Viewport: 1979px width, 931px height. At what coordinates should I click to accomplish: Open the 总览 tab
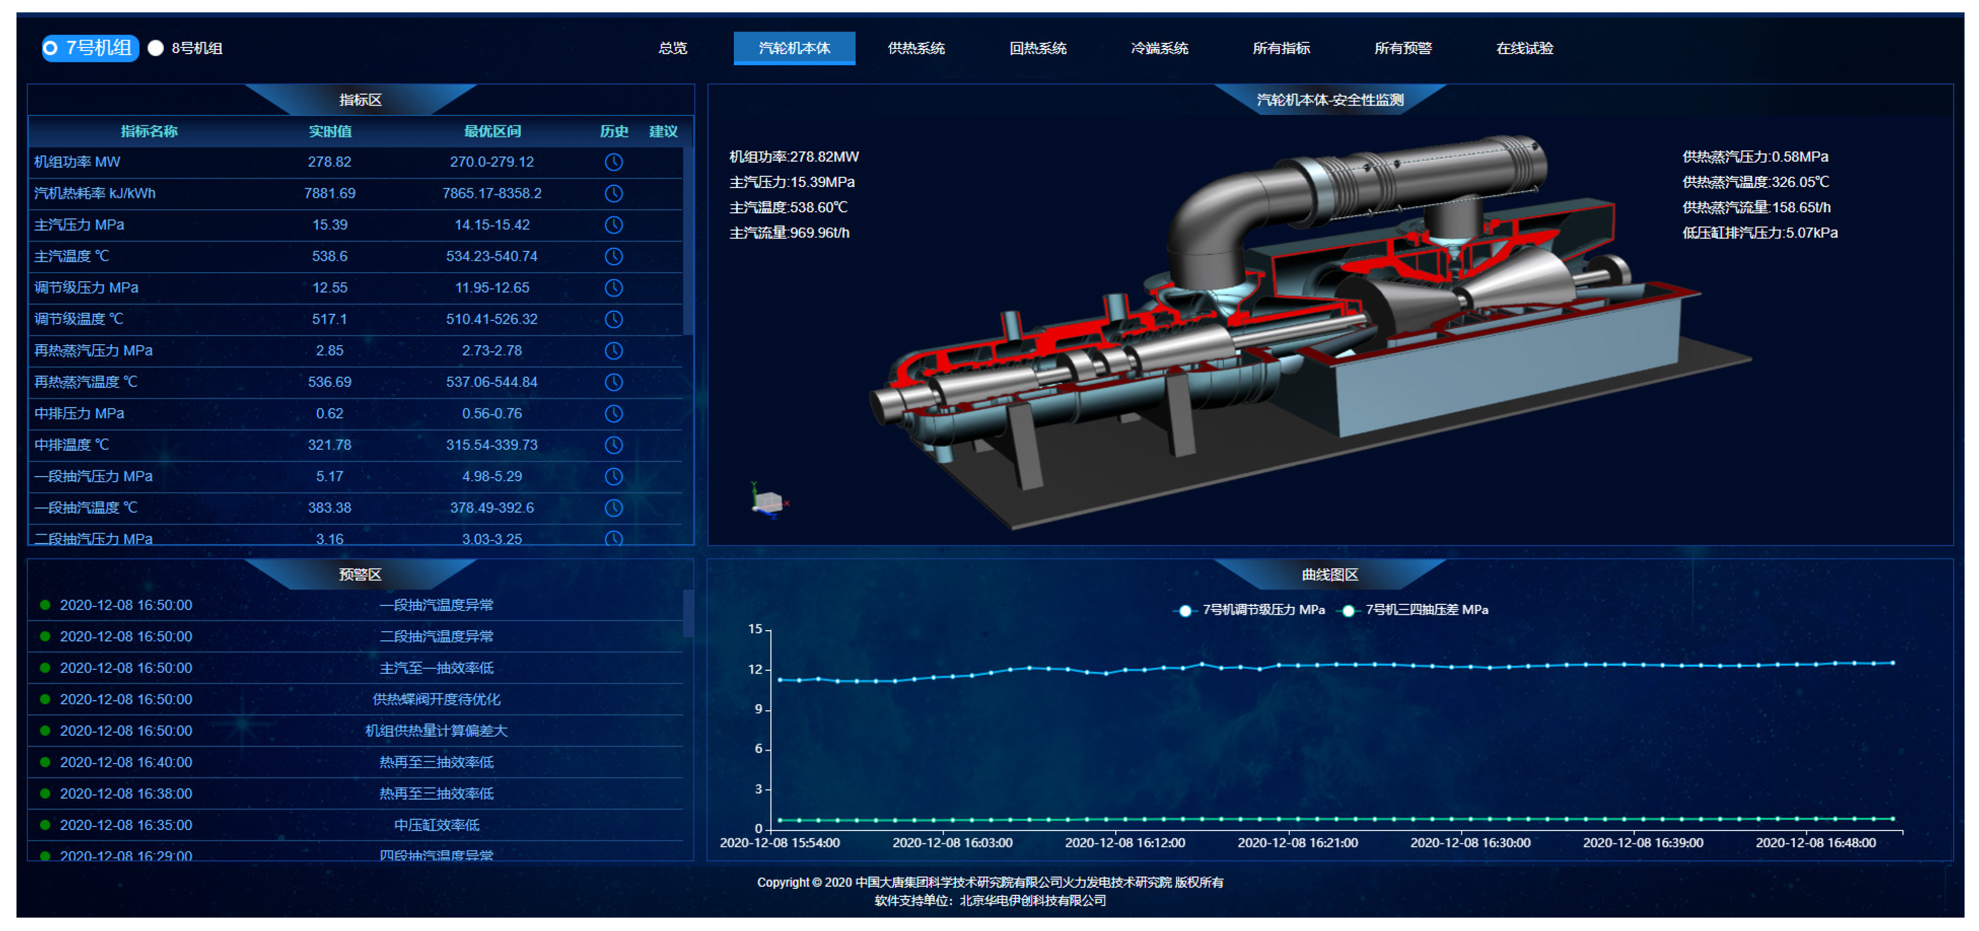tap(672, 48)
